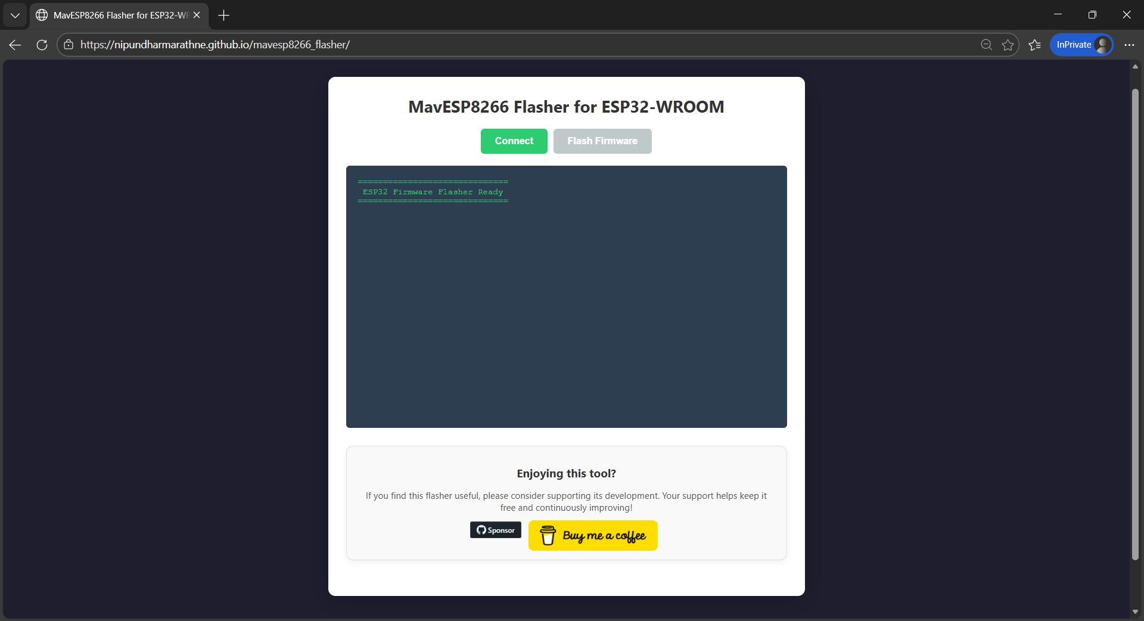Screen dimensions: 1144x621
Task: Restore down the browser window
Action: [1092, 15]
